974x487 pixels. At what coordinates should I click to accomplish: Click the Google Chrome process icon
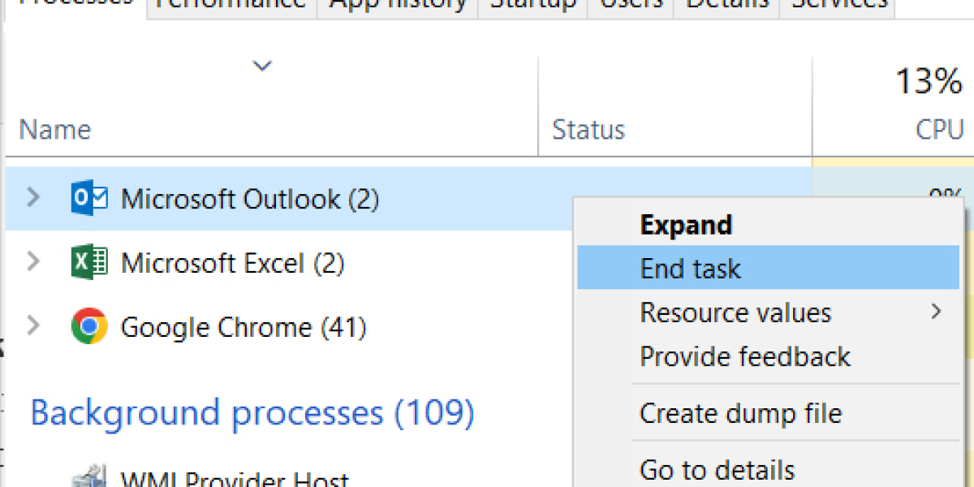pos(89,325)
